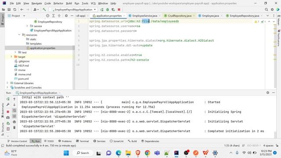Click the Exit icon in Run panel
The height and width of the screenshot is (158, 281).
click(8, 129)
